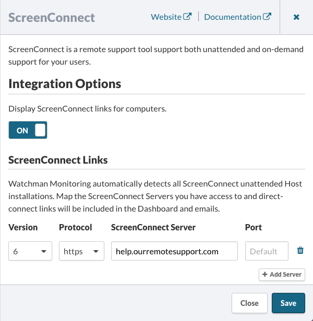Open the Version dropdown showing 6
Image resolution: width=313 pixels, height=321 pixels.
(x=30, y=251)
